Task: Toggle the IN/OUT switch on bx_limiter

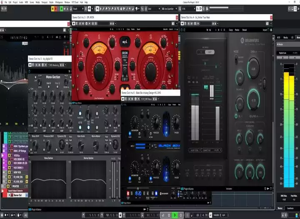Action: coord(205,52)
